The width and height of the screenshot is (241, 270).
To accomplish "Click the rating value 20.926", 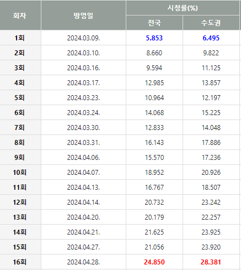I will coord(211,173).
